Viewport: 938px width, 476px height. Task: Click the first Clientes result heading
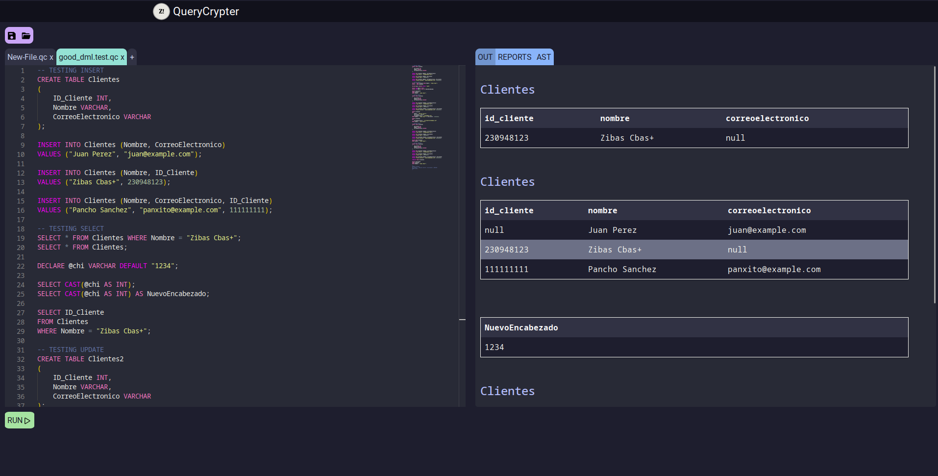click(x=507, y=90)
